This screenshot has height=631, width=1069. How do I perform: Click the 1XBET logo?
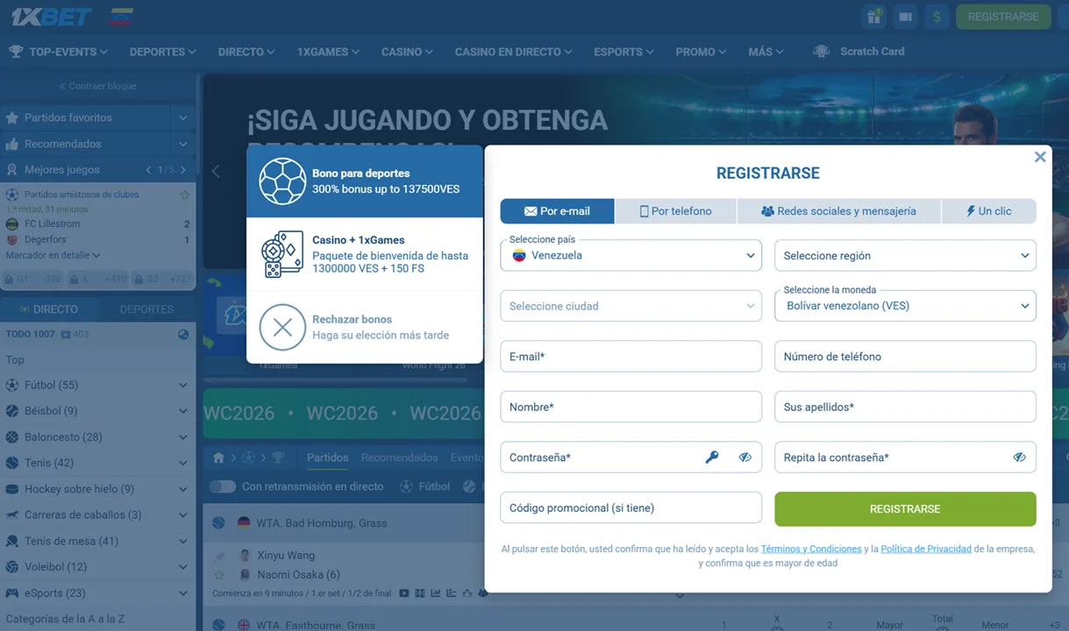52,17
